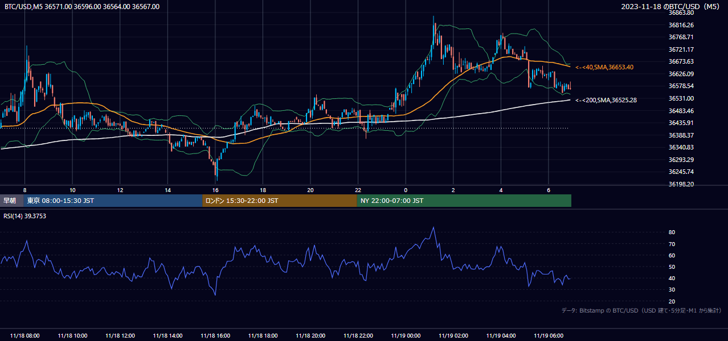728x341 pixels.
Task: Click the ロンドン 15:30-22:00 JST session bar
Action: pyautogui.click(x=280, y=201)
